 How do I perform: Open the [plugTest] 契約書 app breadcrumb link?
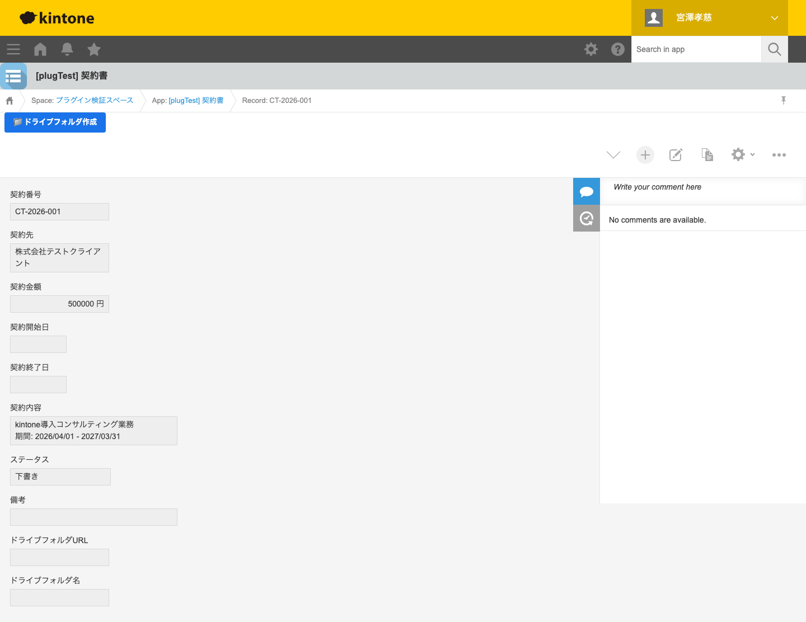(x=196, y=101)
